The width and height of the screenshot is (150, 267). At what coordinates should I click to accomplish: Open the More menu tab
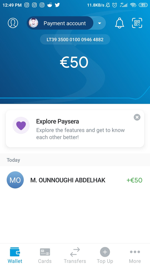click(135, 255)
